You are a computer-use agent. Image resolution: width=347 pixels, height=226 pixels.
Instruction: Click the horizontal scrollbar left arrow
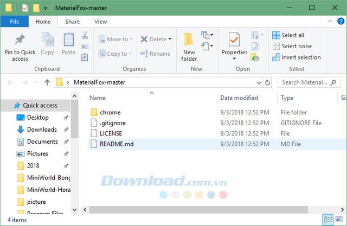[85, 209]
